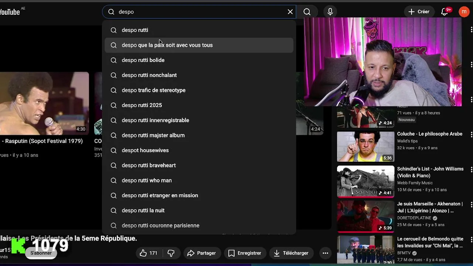
Task: Open the Webb Family Music channel
Action: pyautogui.click(x=415, y=183)
